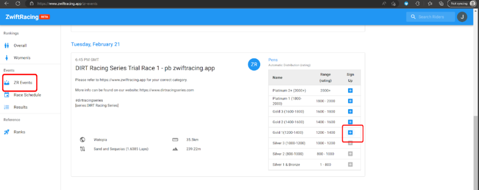Click the [series:DIRT Racing Series] tag text
Viewport: 479px width, 190px height.
click(x=97, y=105)
